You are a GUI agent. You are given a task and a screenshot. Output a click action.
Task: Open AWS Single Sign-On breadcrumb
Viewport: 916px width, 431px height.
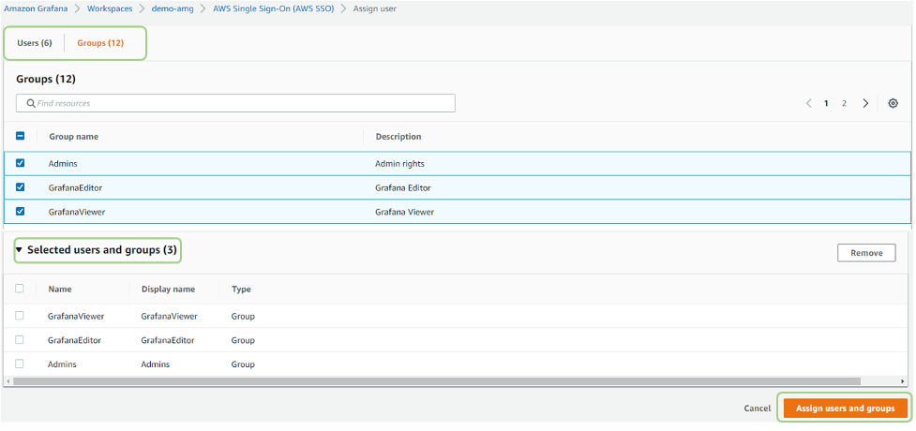[x=274, y=8]
